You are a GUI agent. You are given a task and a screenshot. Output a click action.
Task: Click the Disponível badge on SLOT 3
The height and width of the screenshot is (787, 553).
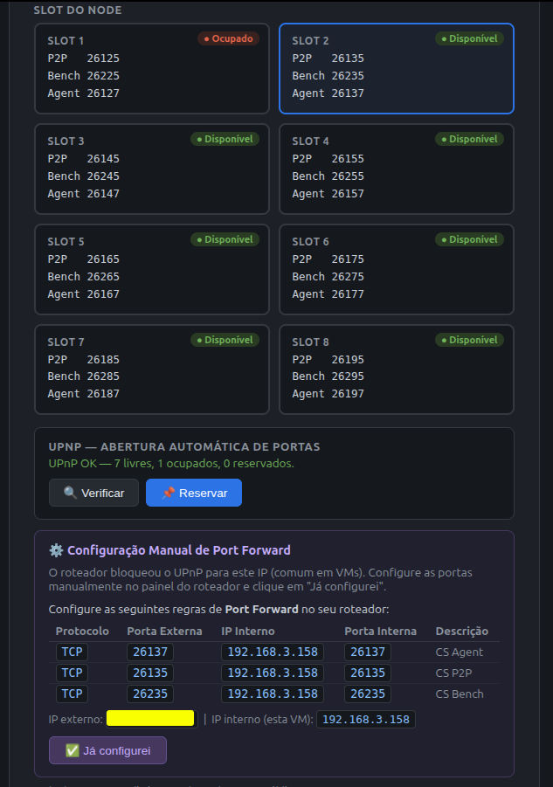click(x=225, y=139)
